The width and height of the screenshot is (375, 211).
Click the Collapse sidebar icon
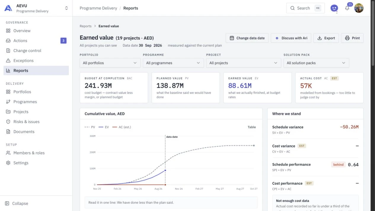tap(7, 204)
